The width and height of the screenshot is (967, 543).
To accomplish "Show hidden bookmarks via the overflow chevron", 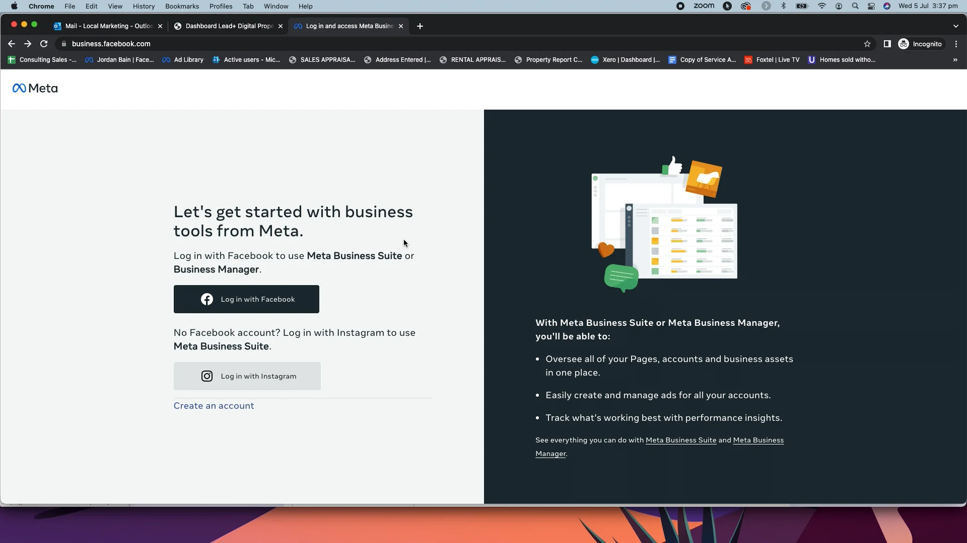I will tap(954, 60).
